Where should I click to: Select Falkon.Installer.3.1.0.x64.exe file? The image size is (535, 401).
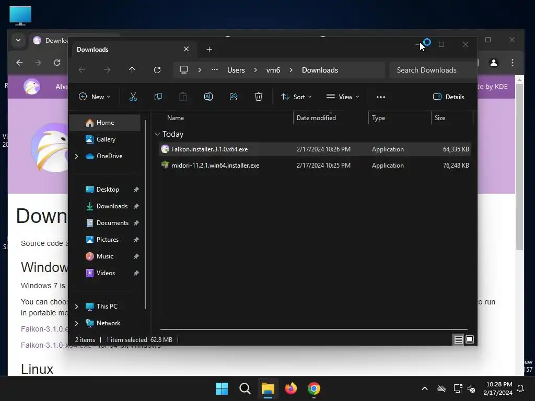[315, 149]
